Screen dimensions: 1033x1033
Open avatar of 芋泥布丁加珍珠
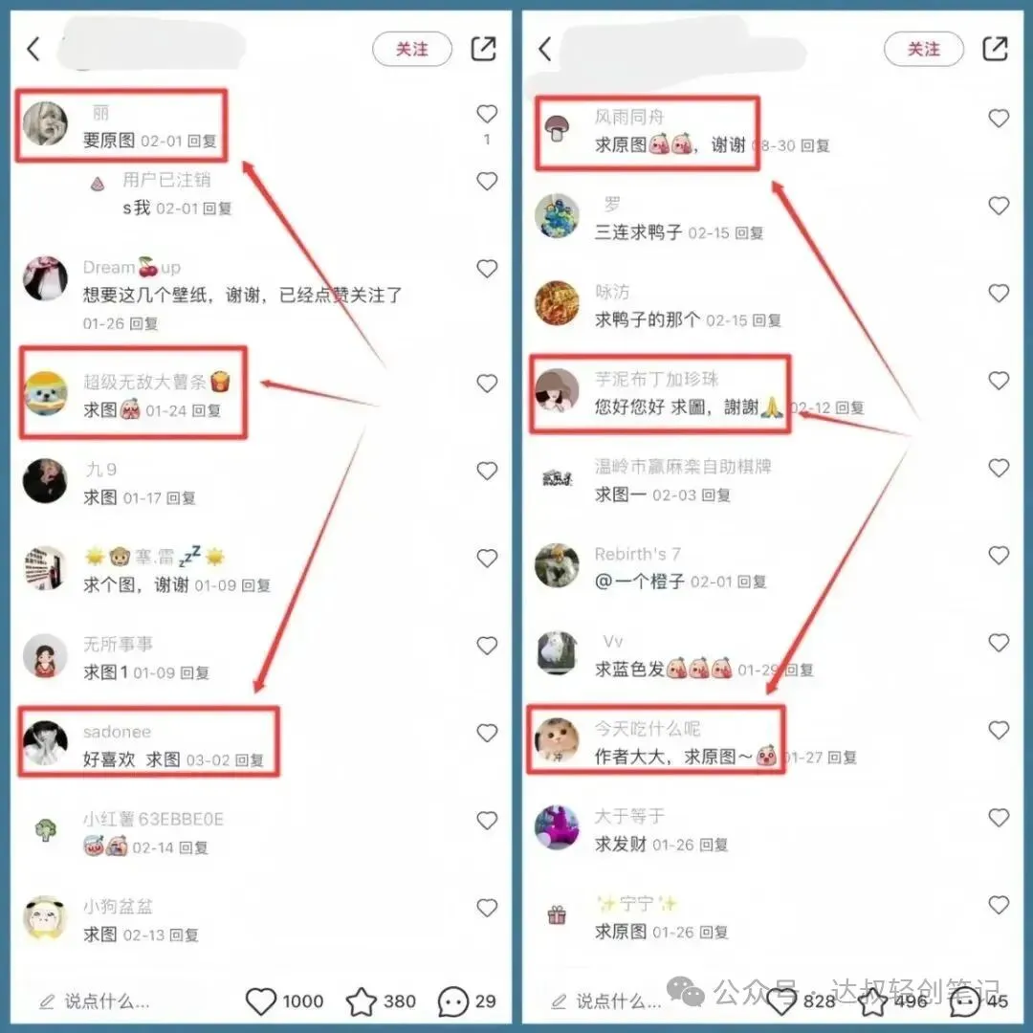[557, 390]
